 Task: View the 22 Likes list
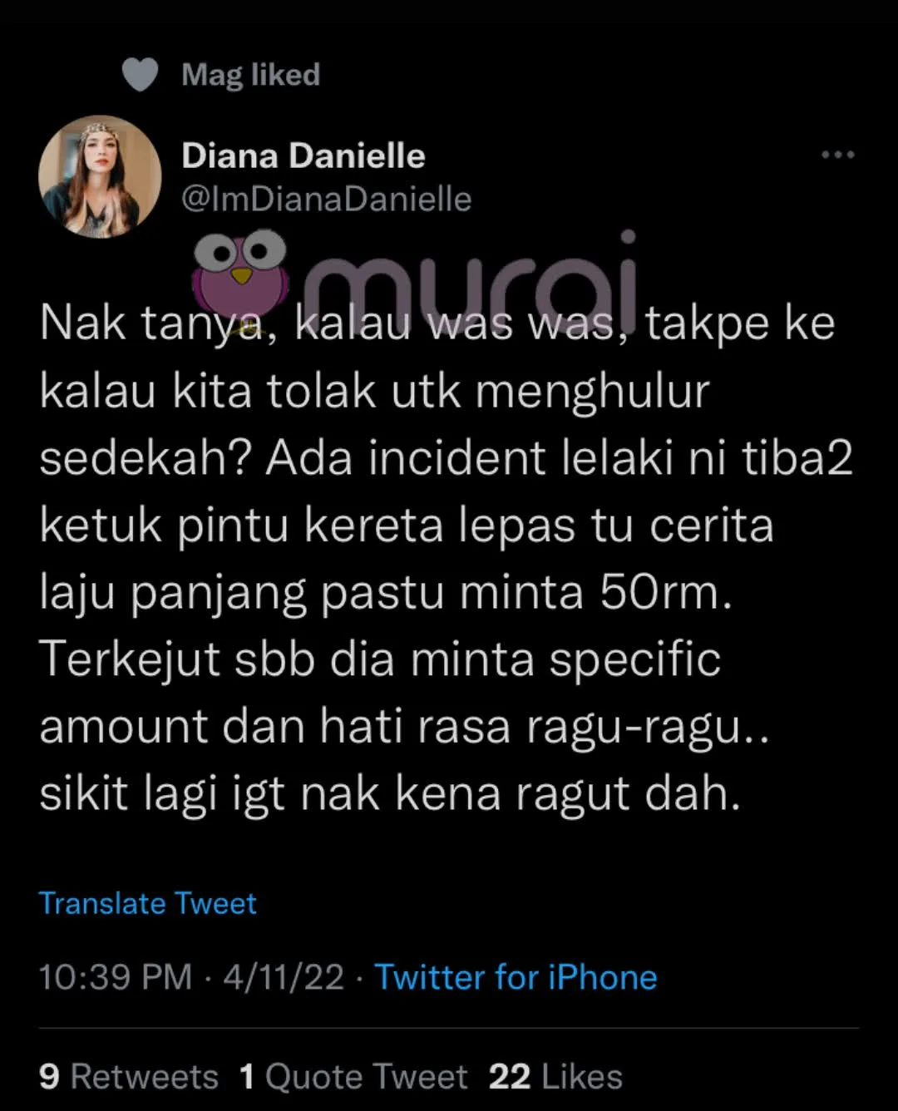tap(555, 1077)
